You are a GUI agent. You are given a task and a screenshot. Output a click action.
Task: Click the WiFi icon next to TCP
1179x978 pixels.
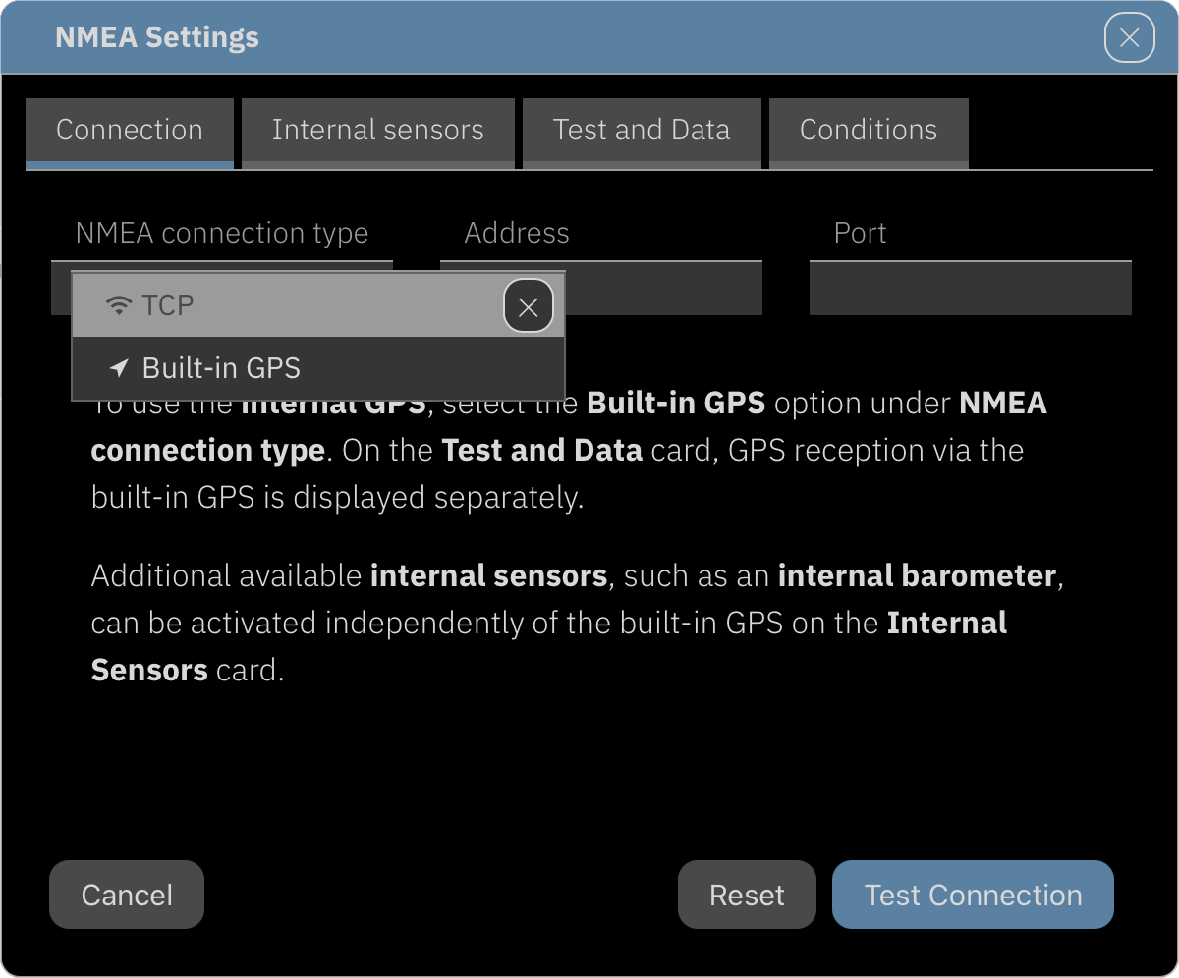(118, 305)
